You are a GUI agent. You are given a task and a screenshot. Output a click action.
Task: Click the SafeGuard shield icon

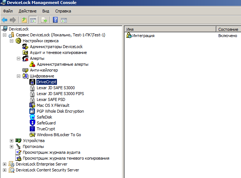32,123
